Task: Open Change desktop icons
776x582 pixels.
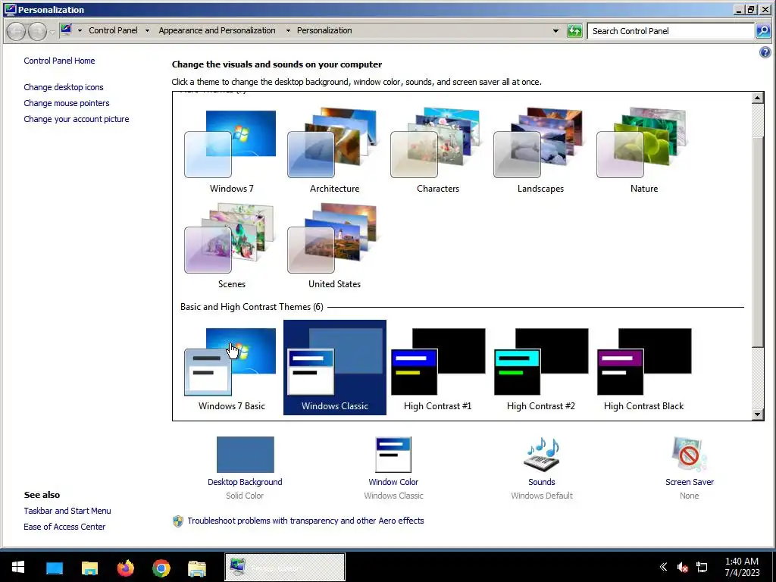Action: 64,87
